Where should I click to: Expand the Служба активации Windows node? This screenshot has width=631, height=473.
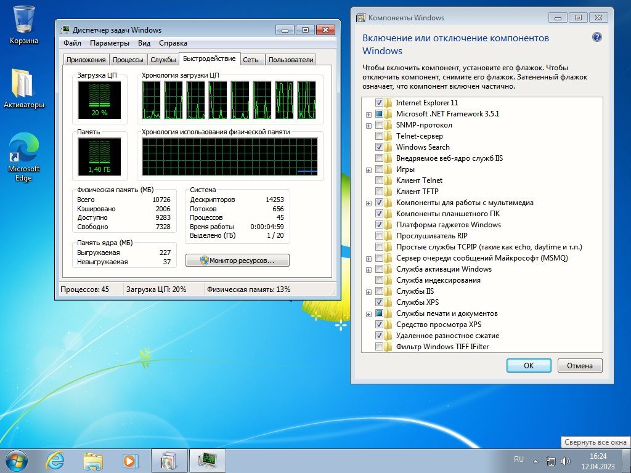368,270
